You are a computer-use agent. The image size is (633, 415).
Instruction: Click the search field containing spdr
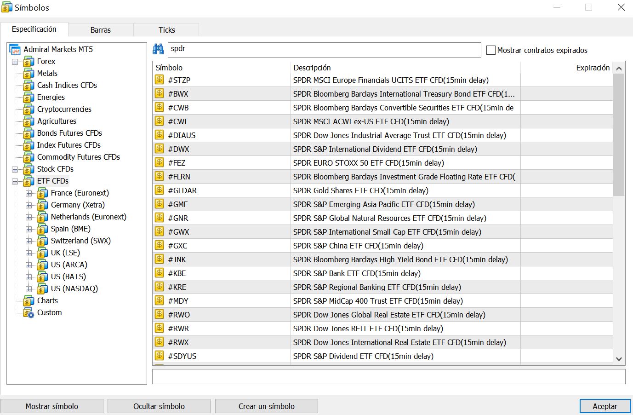click(x=322, y=50)
